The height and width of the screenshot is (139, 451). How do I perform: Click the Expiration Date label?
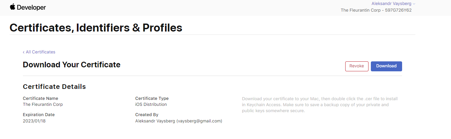click(39, 115)
